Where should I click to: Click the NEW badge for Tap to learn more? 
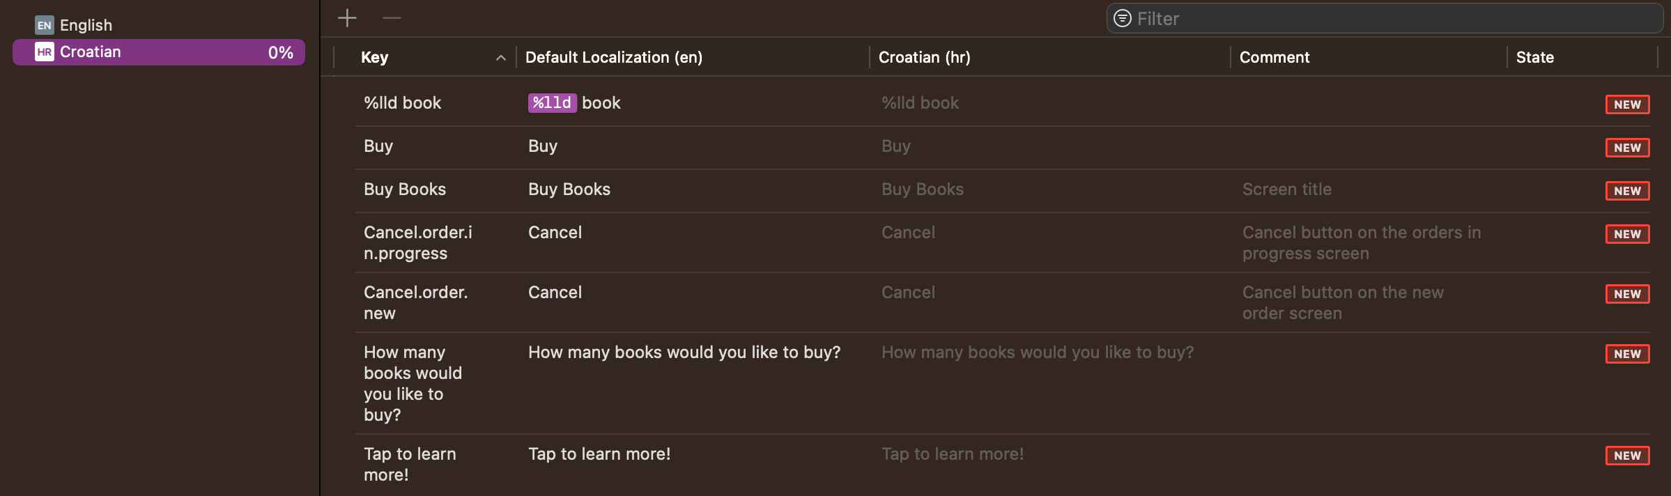1627,456
